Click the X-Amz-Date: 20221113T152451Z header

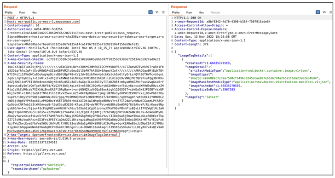[32, 143]
